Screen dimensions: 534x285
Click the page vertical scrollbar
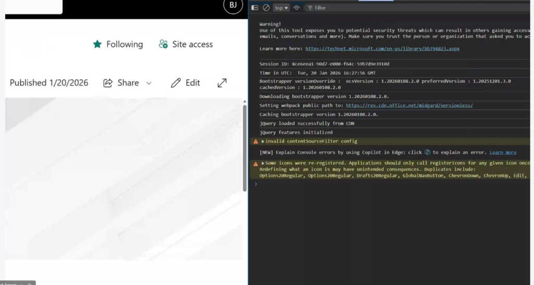click(x=245, y=148)
